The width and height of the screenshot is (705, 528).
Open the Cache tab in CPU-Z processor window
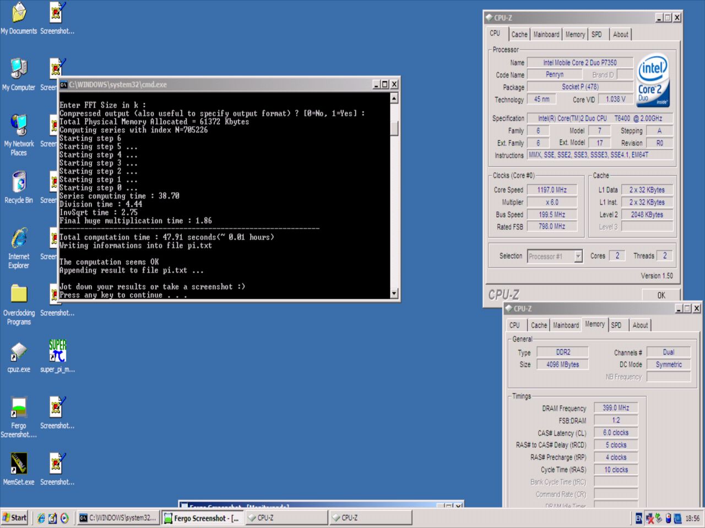(519, 34)
